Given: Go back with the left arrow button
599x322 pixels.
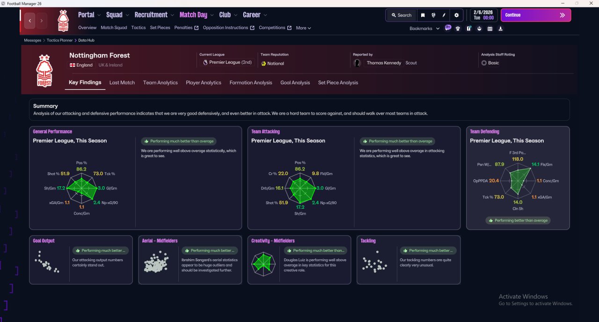Looking at the screenshot, I should pyautogui.click(x=30, y=21).
